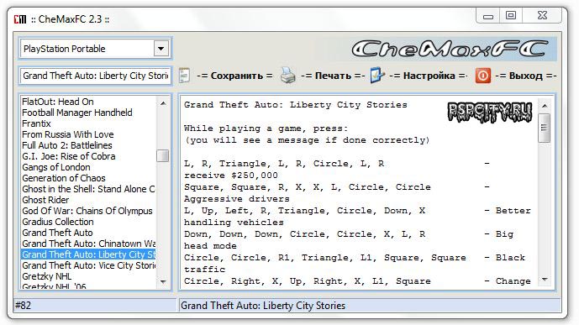Select Football Manager Handheld in list
This screenshot has height=325, width=579.
(x=76, y=113)
